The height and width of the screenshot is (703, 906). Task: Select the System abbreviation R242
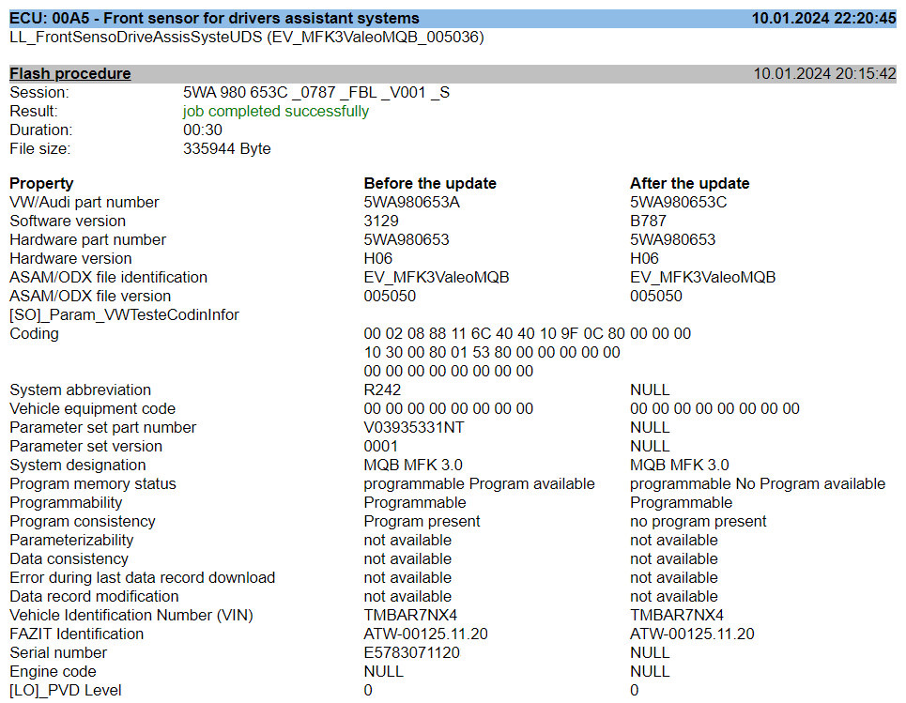(380, 390)
